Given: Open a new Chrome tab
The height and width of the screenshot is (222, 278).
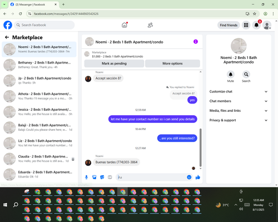Looking at the screenshot, I should tap(63, 4).
